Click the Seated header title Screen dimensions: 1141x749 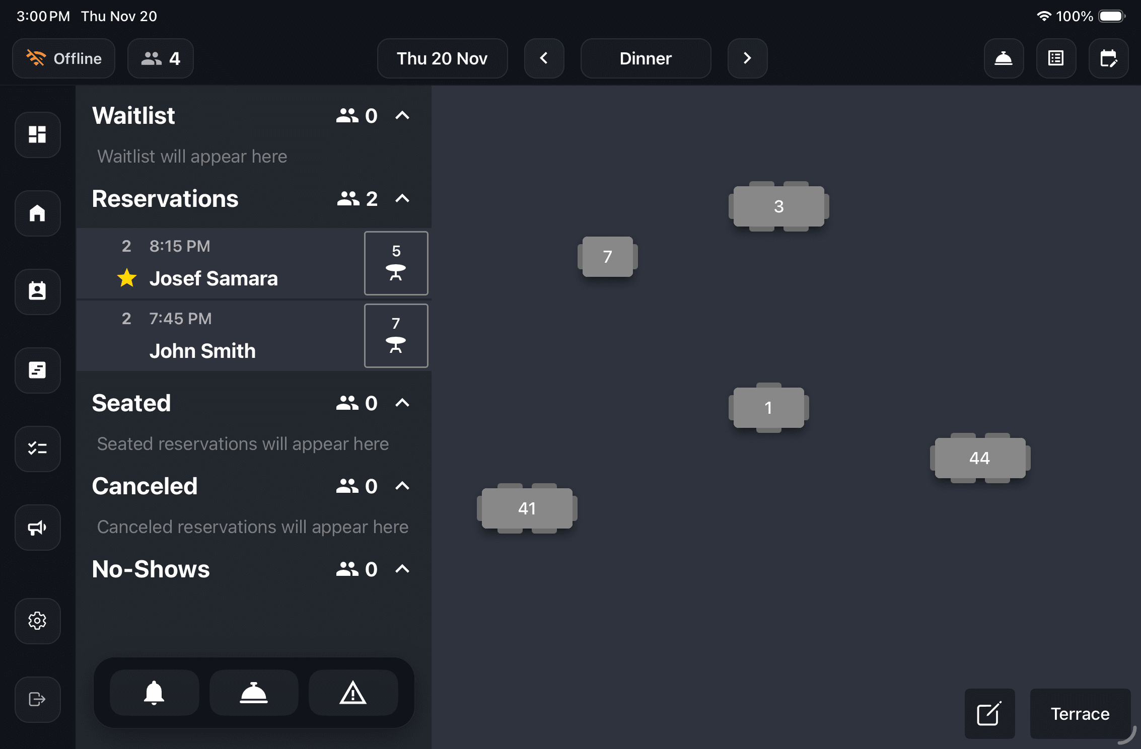[x=131, y=403]
